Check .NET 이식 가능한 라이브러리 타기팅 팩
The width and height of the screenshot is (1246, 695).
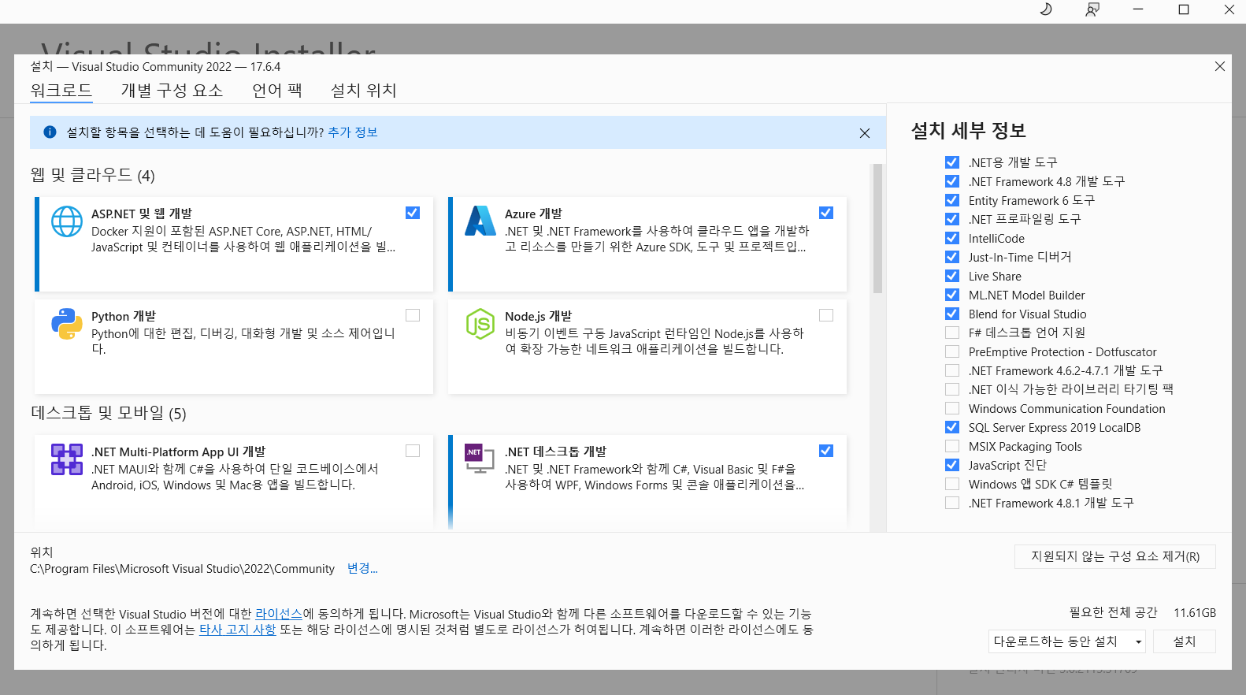pyautogui.click(x=952, y=389)
